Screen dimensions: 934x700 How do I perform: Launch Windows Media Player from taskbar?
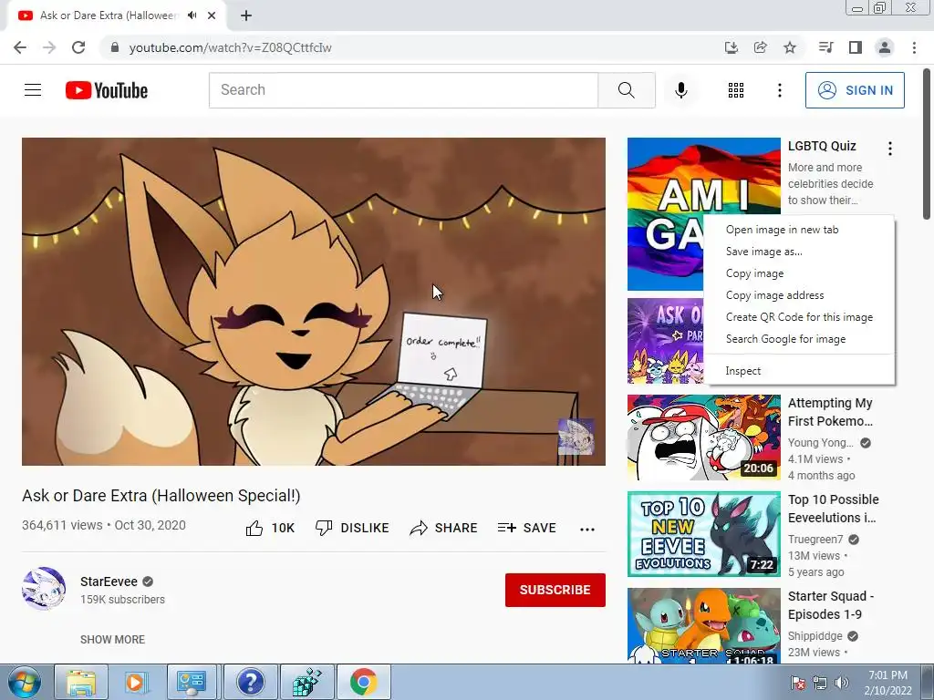tap(136, 682)
